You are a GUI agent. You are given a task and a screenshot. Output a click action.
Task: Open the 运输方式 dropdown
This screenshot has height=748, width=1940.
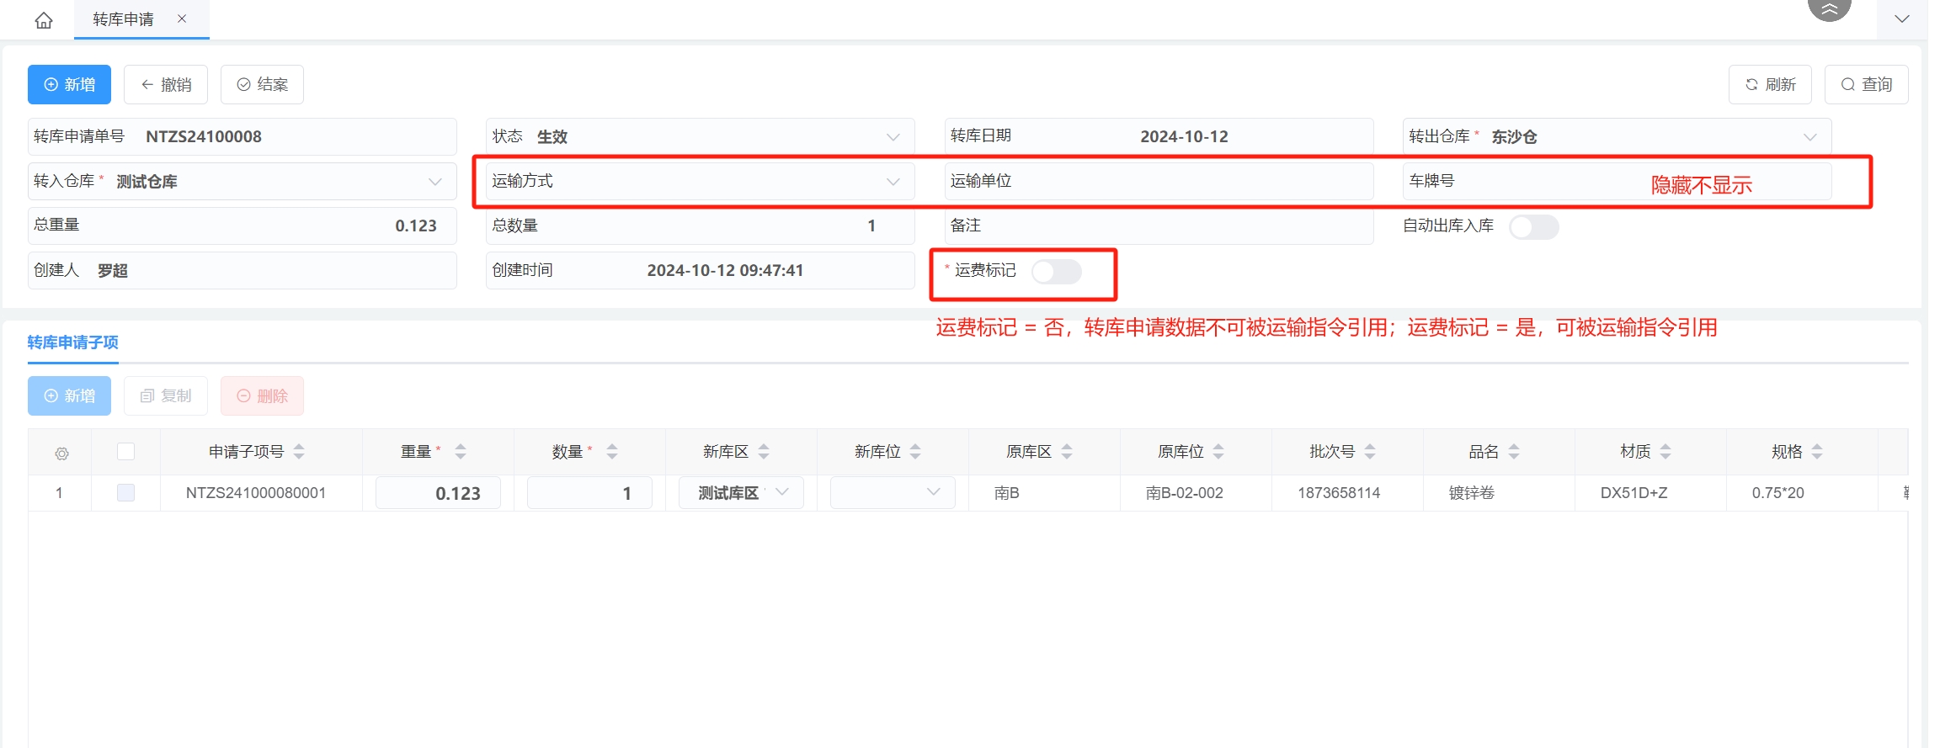tap(700, 181)
